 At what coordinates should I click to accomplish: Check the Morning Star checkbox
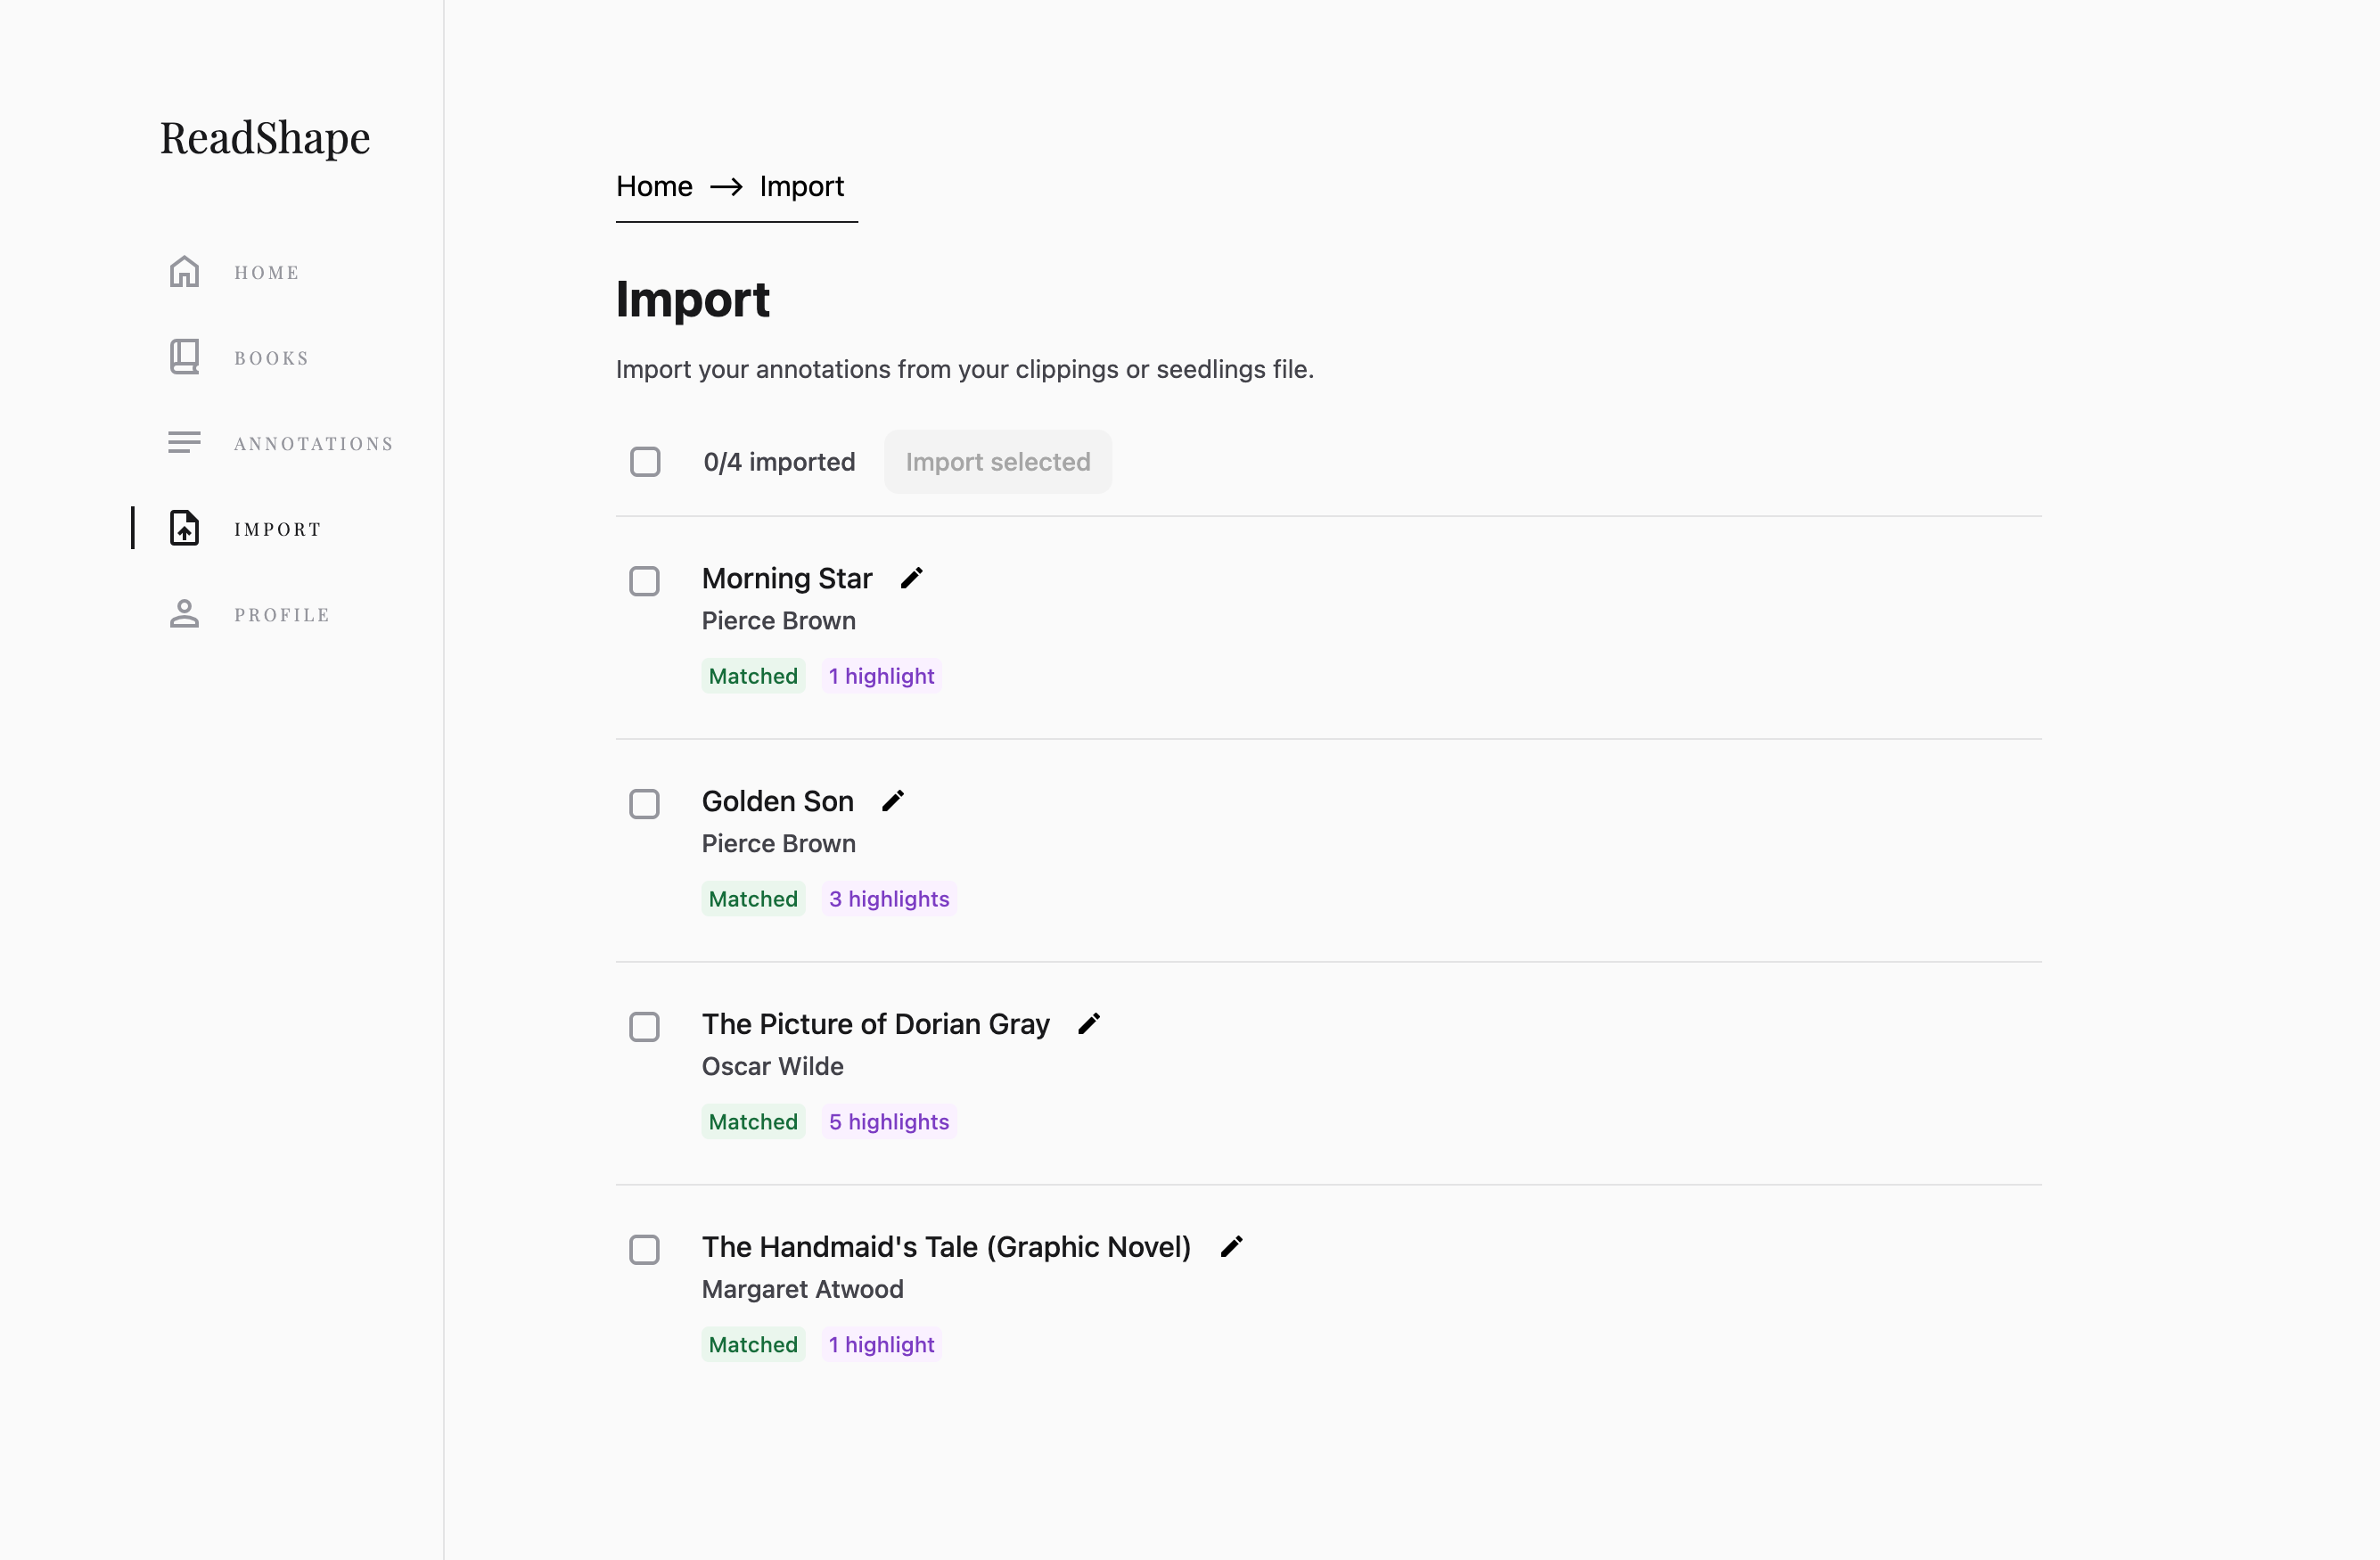coord(644,581)
